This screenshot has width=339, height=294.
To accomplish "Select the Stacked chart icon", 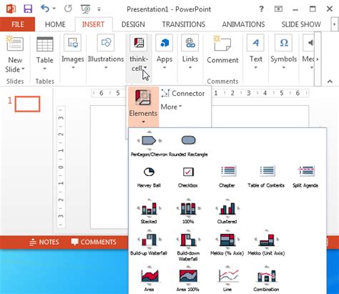I will [x=149, y=208].
